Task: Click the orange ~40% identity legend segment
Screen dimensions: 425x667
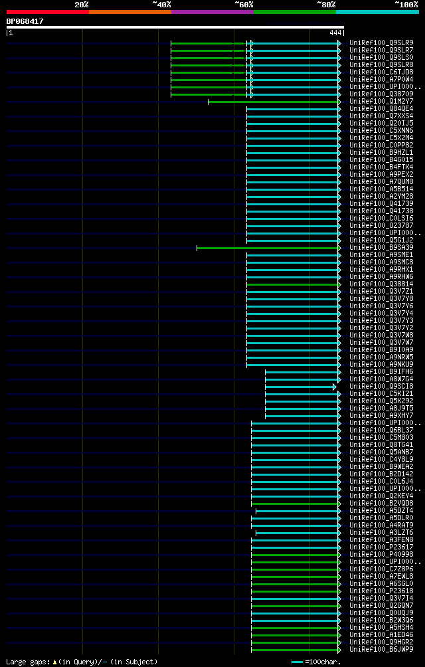Action: pos(130,12)
